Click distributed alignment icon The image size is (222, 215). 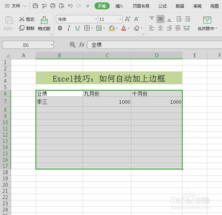point(187,28)
